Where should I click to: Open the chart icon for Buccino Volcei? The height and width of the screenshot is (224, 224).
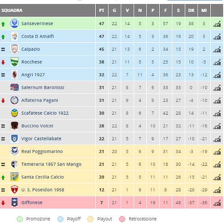pos(217,126)
